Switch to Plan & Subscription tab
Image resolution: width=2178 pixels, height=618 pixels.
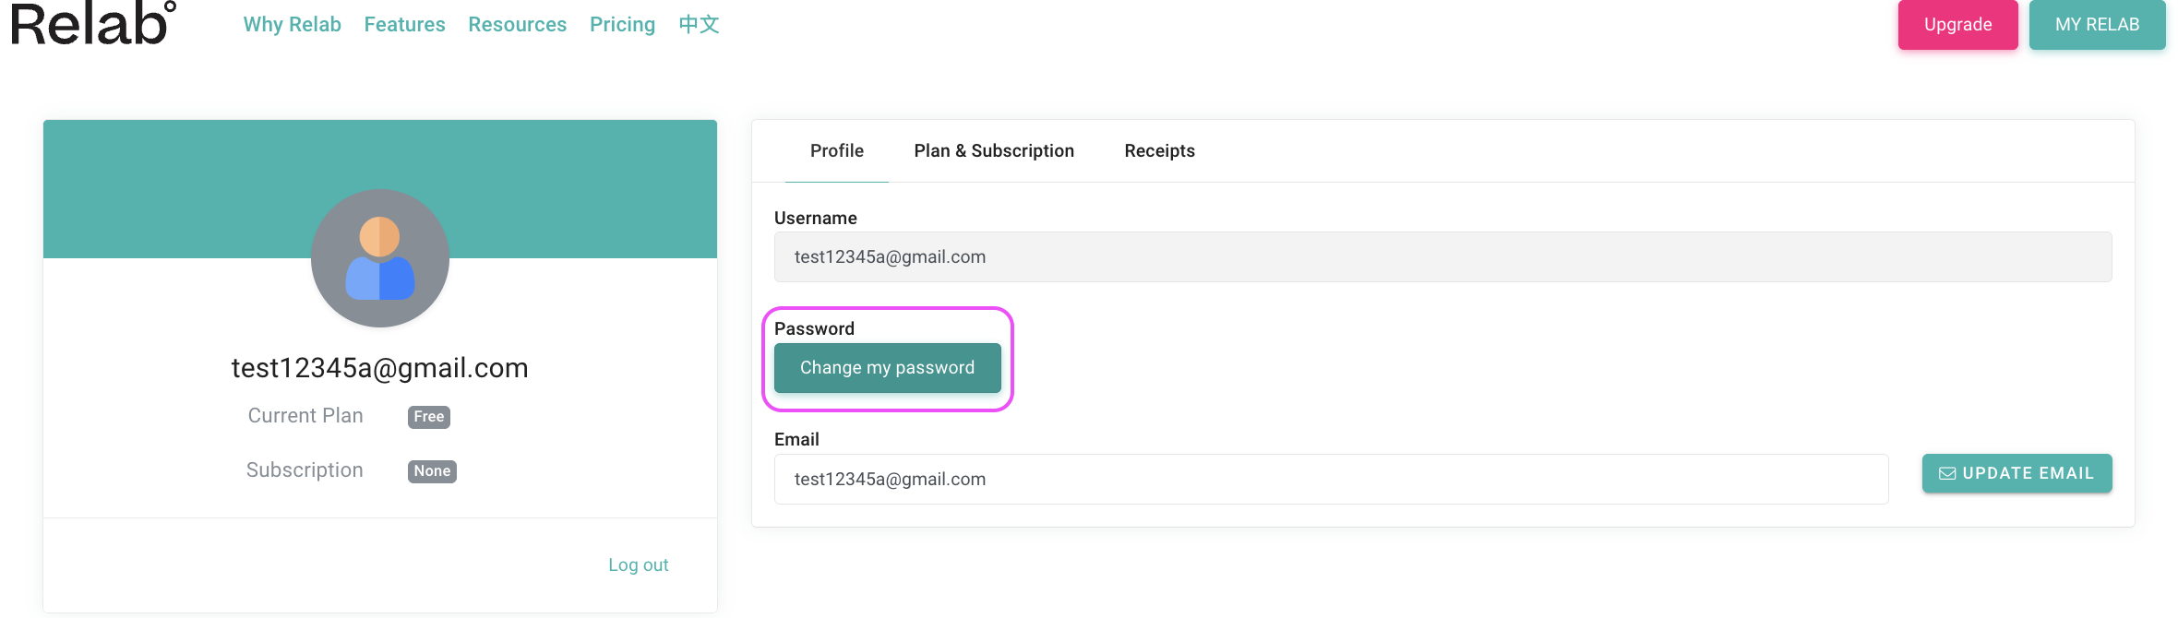coord(994,151)
